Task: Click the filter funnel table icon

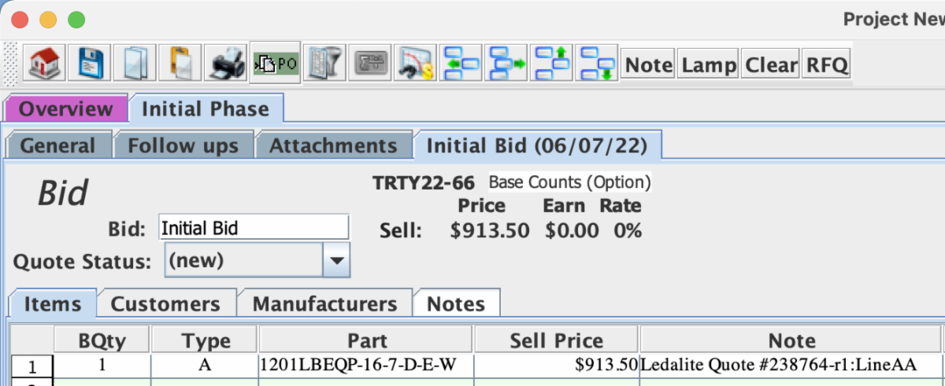Action: pos(325,63)
